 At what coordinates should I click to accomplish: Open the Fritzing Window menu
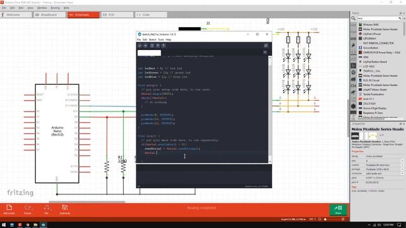tap(42, 8)
